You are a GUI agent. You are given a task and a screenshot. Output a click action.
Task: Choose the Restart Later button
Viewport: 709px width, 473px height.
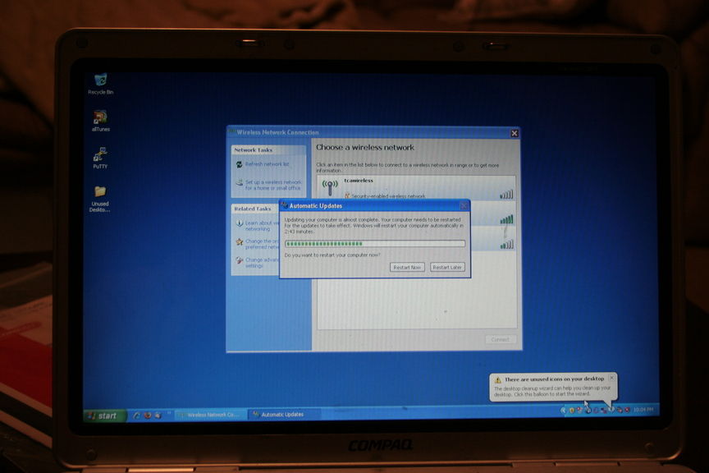pos(446,268)
